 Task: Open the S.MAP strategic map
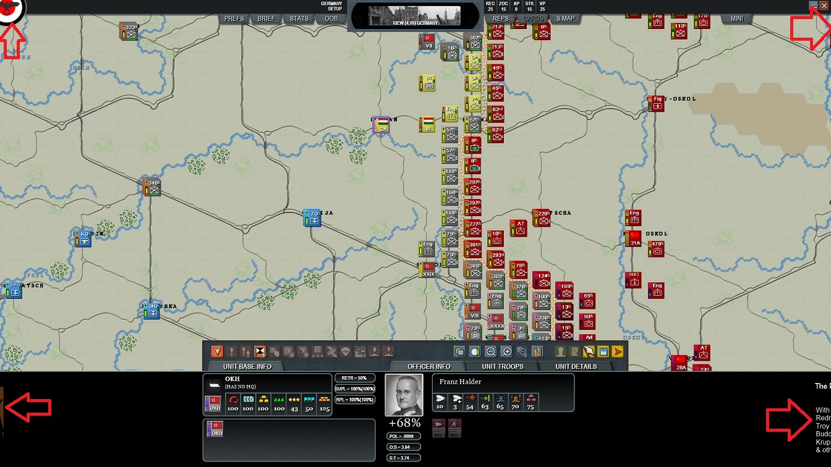coord(565,19)
